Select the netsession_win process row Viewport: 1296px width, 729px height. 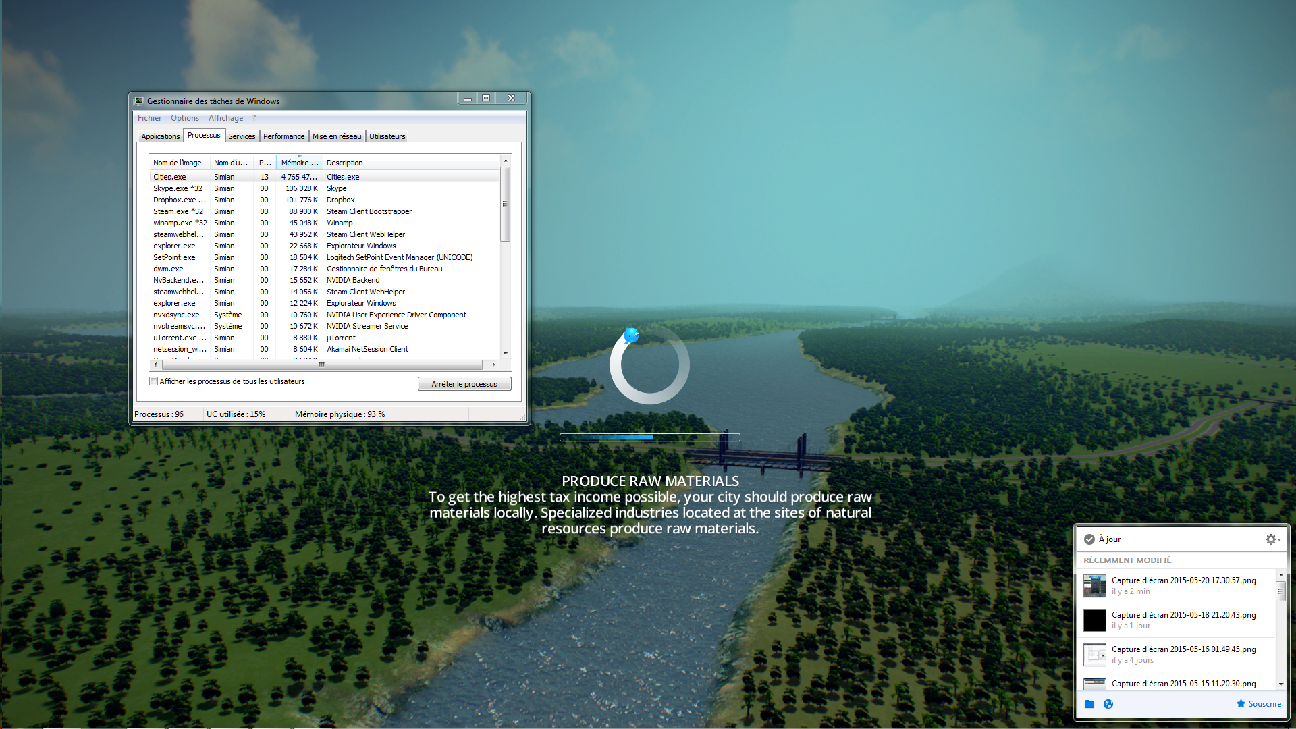coord(325,349)
